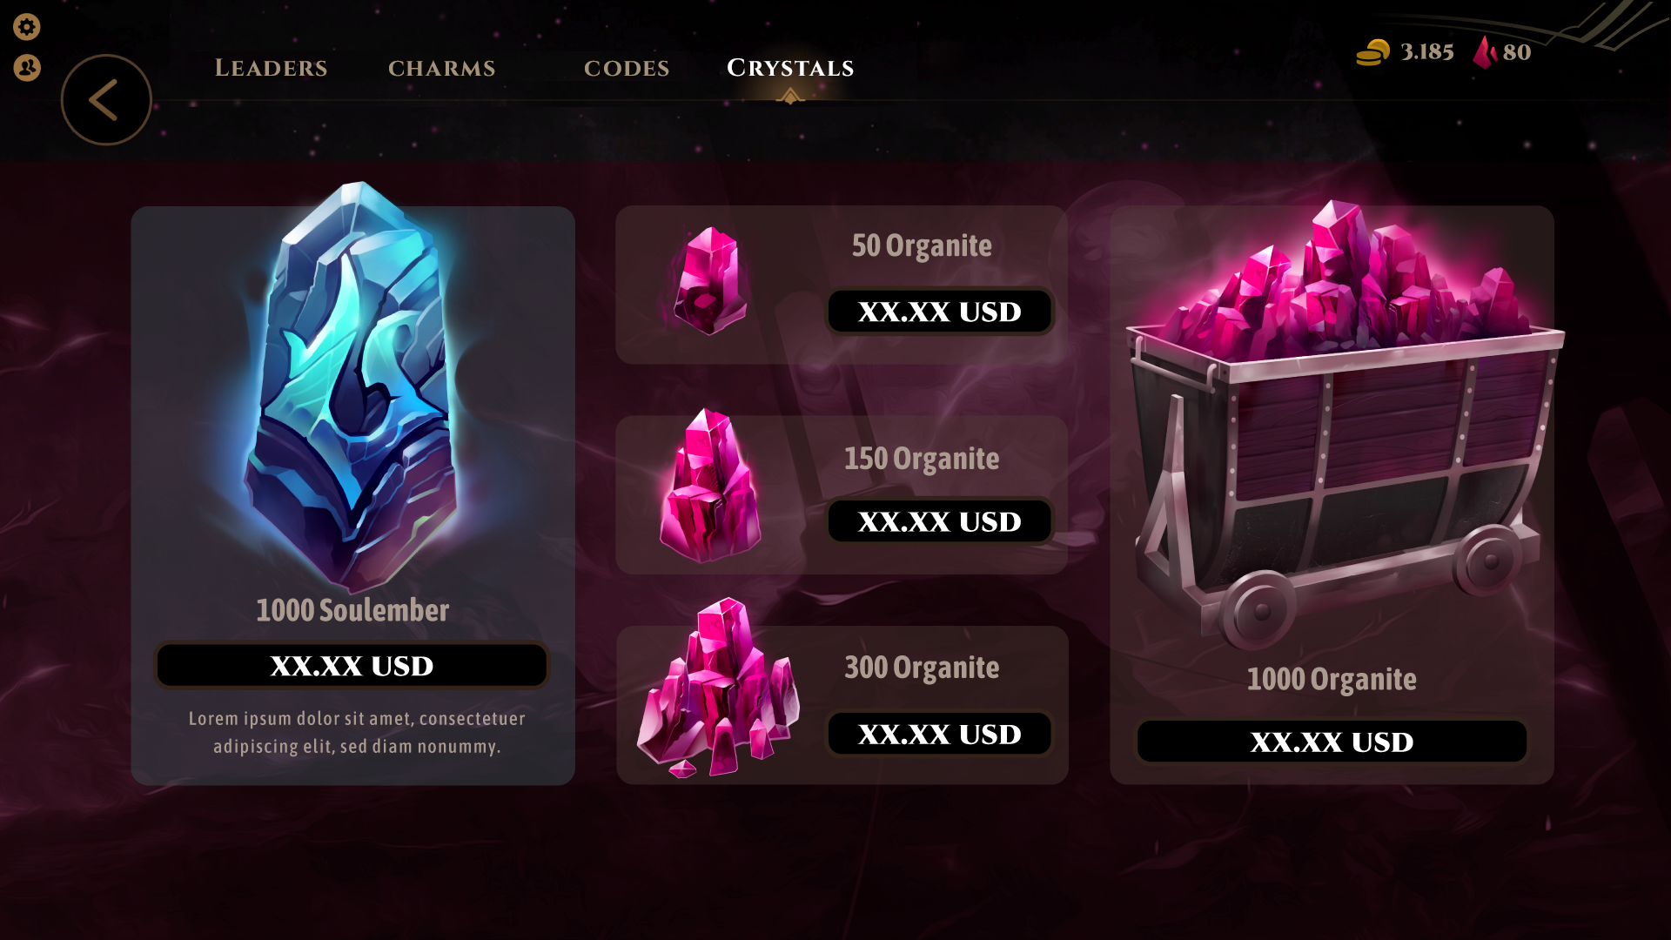1671x940 pixels.
Task: Select the 300 Organite crystal pile icon
Action: point(718,688)
